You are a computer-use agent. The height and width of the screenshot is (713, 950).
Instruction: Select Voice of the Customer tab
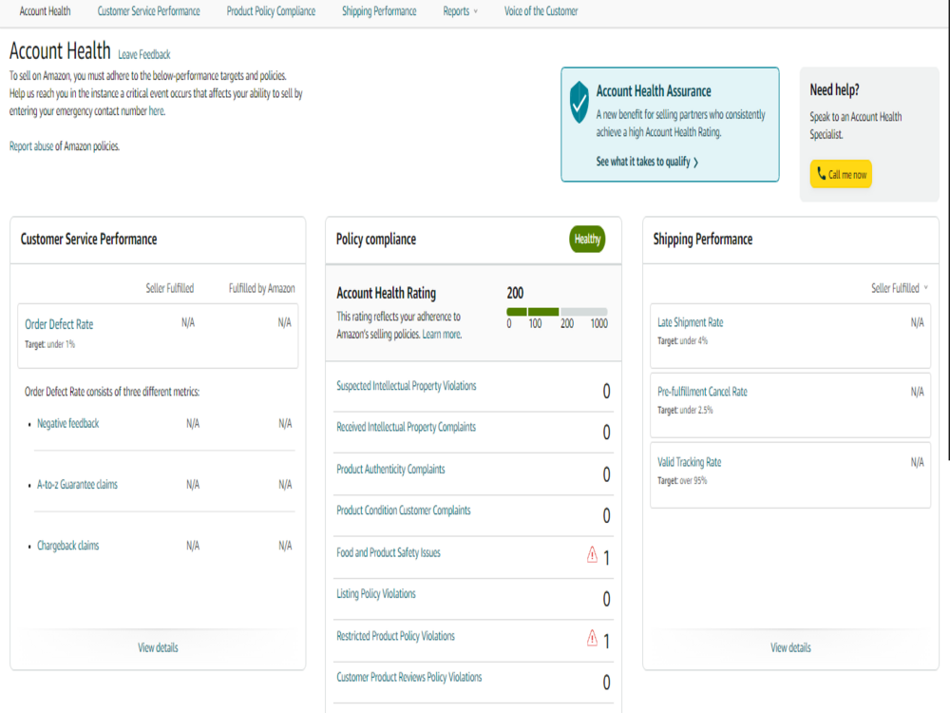(x=541, y=10)
